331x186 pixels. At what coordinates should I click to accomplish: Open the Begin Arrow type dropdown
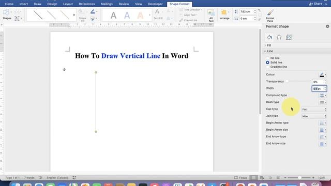pyautogui.click(x=322, y=123)
